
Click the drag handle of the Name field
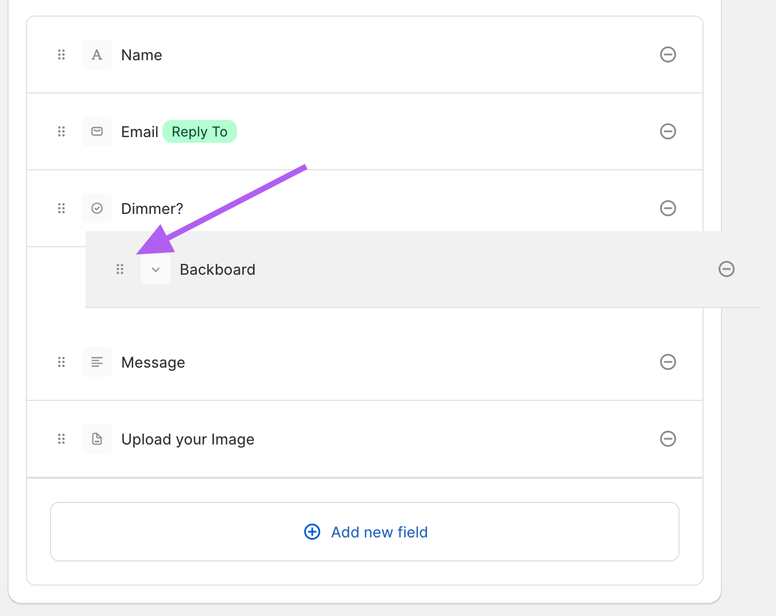click(61, 55)
